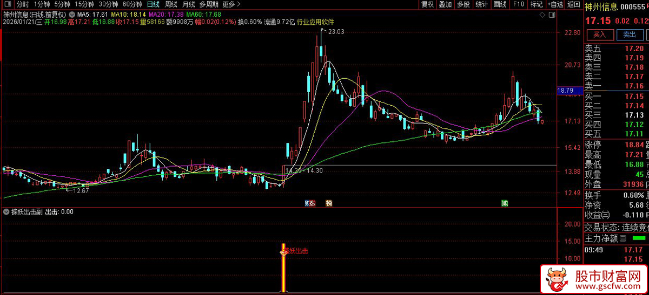The width and height of the screenshot is (649, 295).
Task: Switch to 周线 weekly chart
Action: (171, 4)
